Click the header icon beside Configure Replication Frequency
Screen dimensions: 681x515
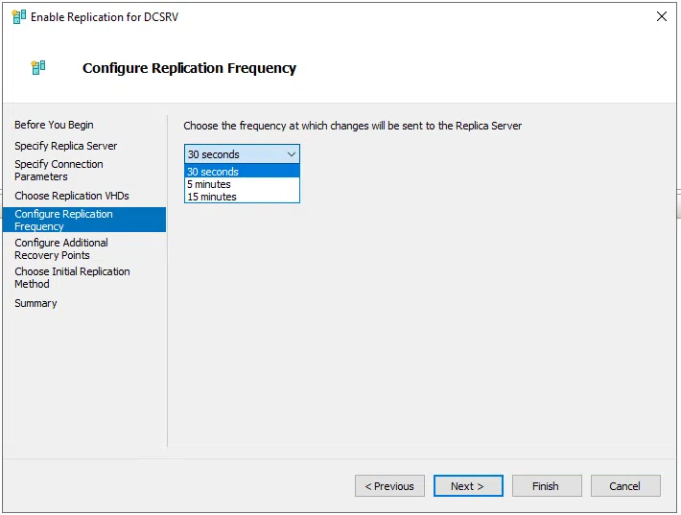(x=38, y=68)
